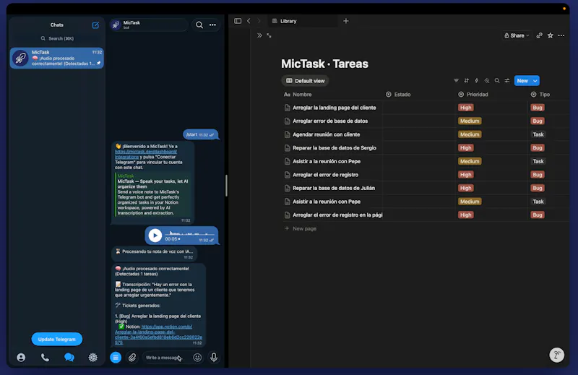Image resolution: width=578 pixels, height=375 pixels.
Task: Open Agendar reunión con cliente row
Action: [x=326, y=134]
